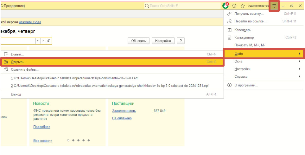Viewport: 305px width, 155px height.
Task: Click the Поиск Ctrl+Shift+F search field
Action: coord(182,6)
